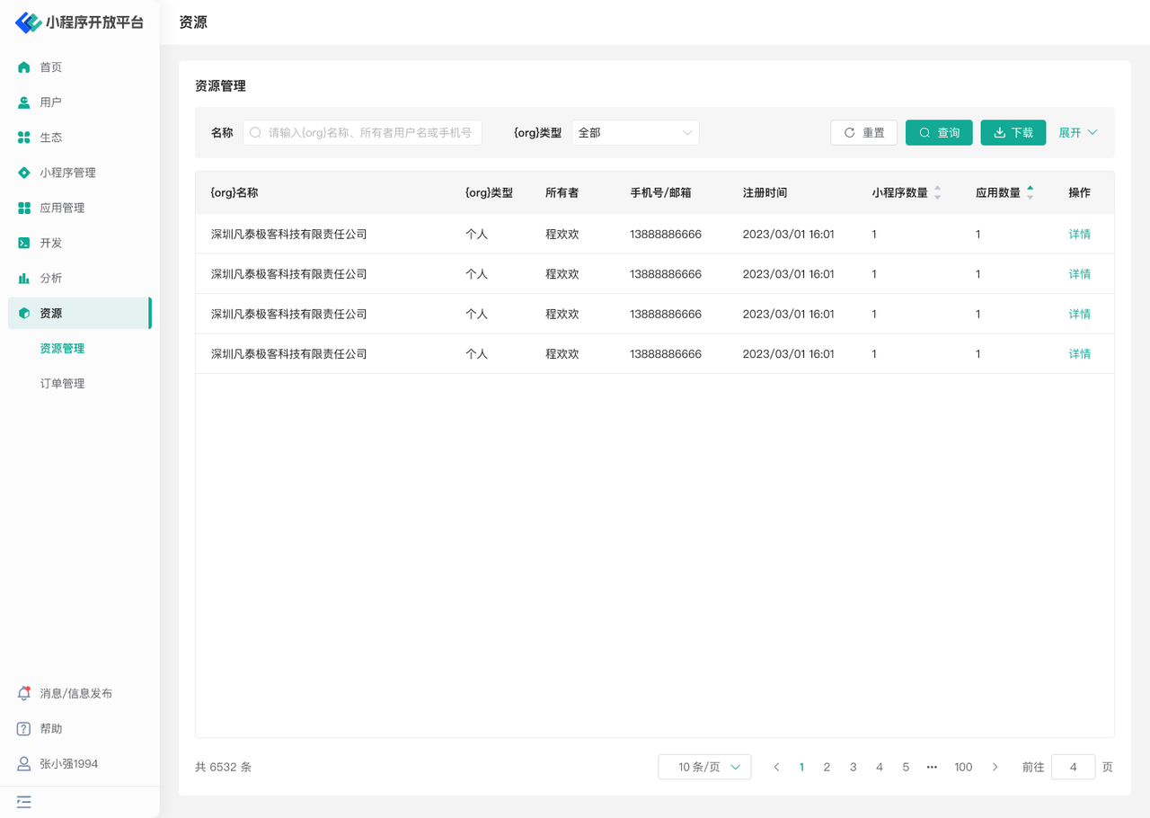
Task: Sort by 小程序数量 column arrows
Action: click(x=937, y=192)
